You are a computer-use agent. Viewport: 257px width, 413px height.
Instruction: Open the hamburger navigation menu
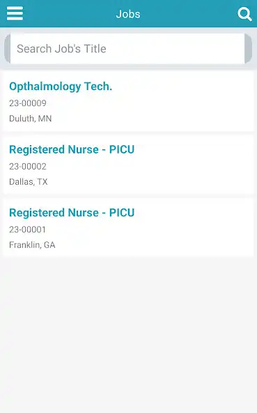15,13
